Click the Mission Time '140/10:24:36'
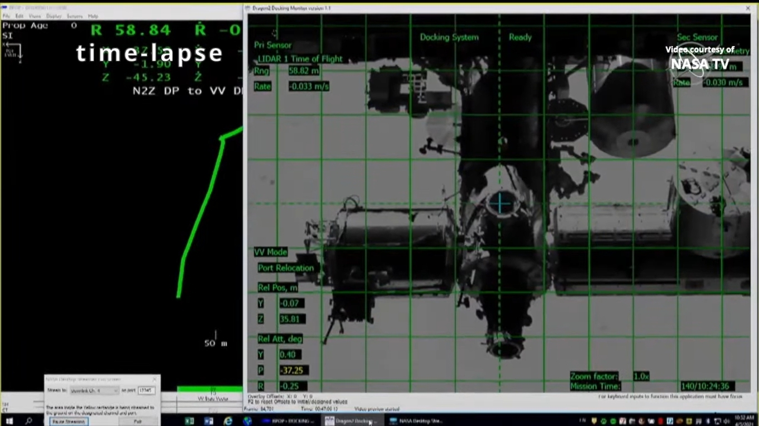Viewport: 759px width, 426px height. click(708, 386)
